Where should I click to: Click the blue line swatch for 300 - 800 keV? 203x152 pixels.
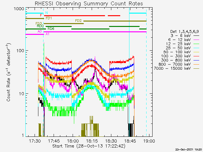[x=196, y=60]
